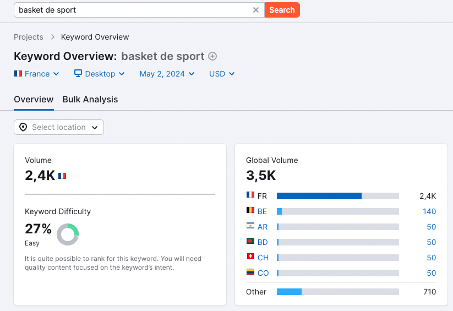Open BE country volume link

263,211
